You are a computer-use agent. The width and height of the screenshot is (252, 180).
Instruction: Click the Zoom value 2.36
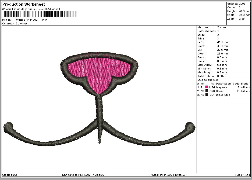tap(242, 19)
